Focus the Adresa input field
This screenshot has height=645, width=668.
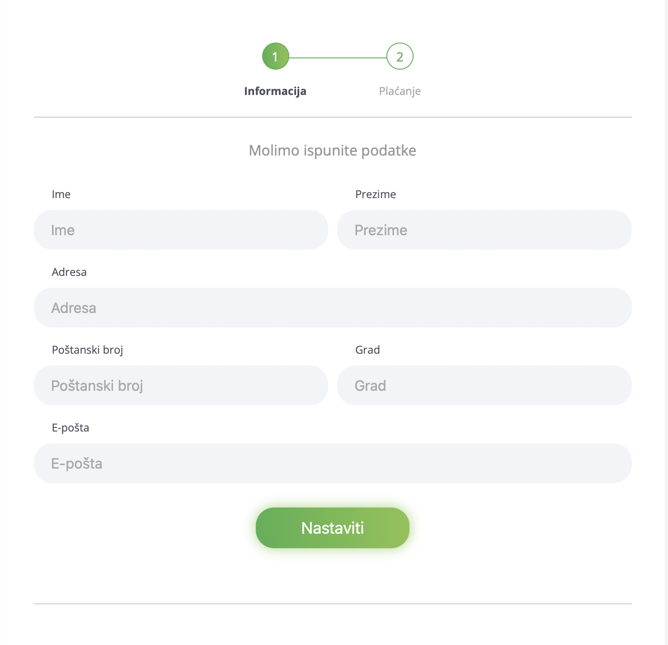pyautogui.click(x=333, y=308)
